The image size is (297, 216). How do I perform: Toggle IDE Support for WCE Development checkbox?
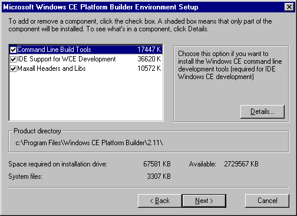[13, 59]
